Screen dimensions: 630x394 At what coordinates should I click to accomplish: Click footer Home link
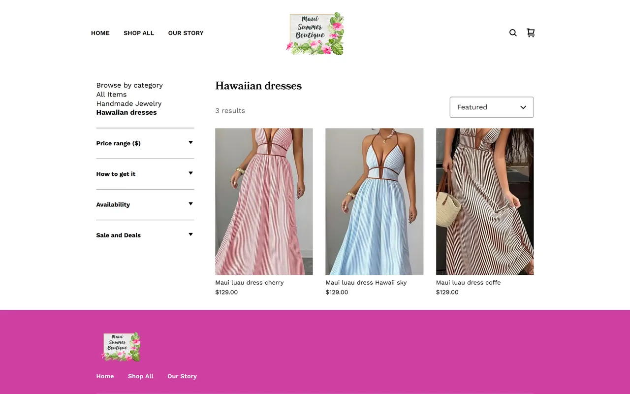click(105, 376)
